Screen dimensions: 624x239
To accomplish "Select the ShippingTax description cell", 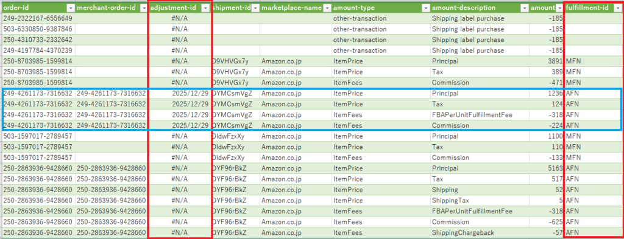I will (x=480, y=200).
